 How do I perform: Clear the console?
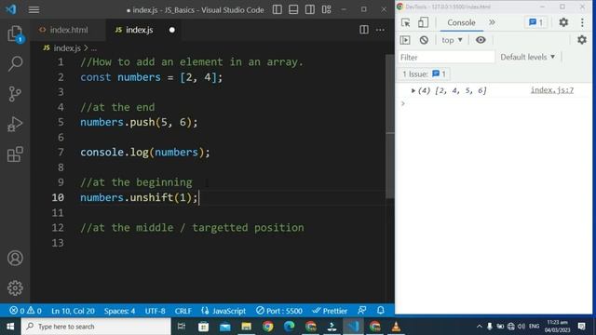point(424,40)
